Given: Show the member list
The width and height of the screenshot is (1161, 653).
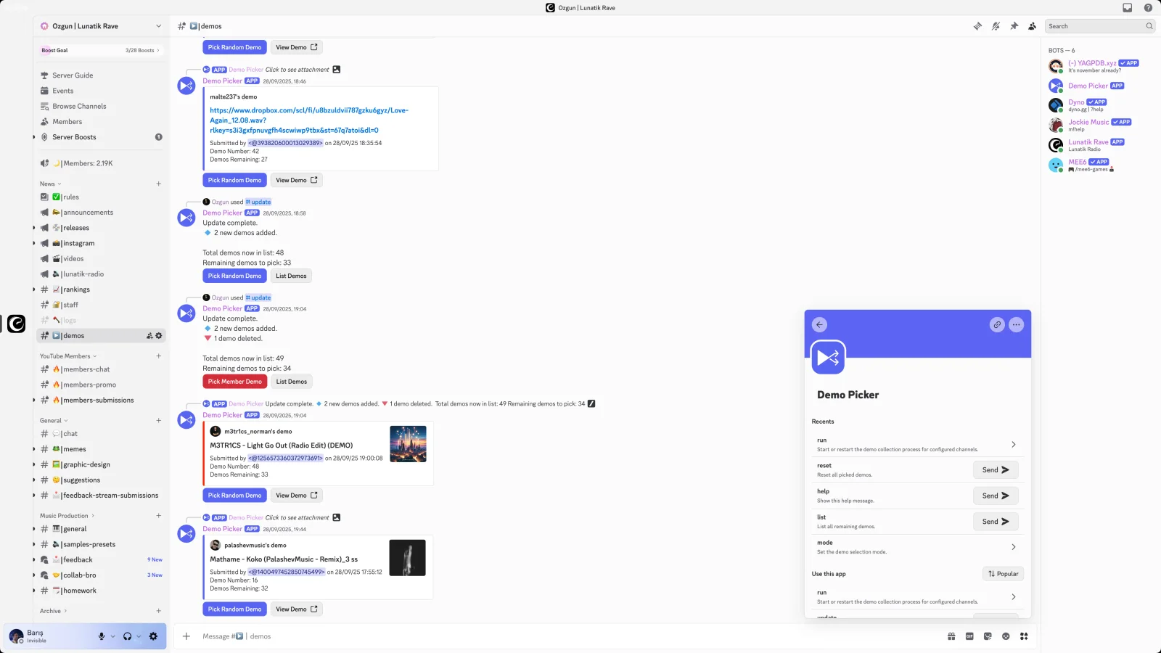Looking at the screenshot, I should click(1032, 25).
